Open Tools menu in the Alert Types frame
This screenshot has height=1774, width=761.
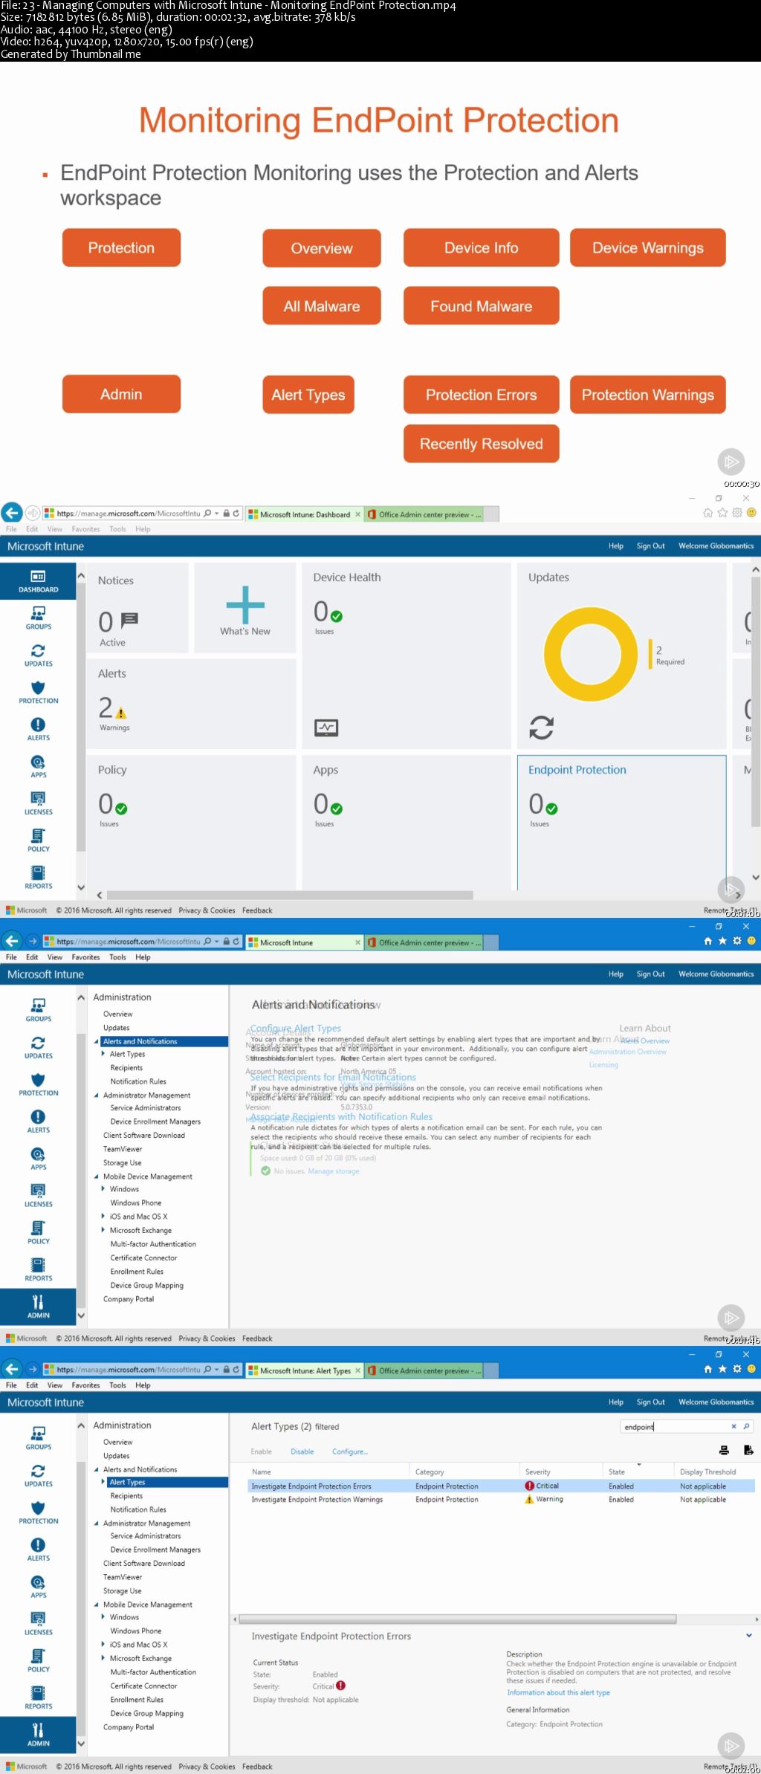(117, 1385)
